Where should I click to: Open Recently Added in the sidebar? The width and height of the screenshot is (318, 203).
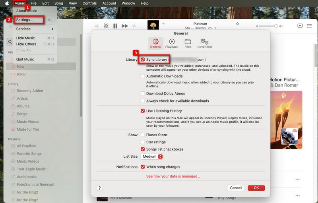pyautogui.click(x=41, y=91)
